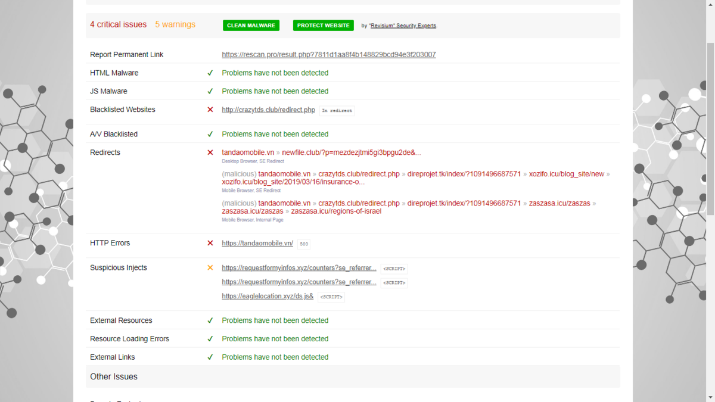715x402 pixels.
Task: Click the red X icon beside Redirects
Action: pos(210,153)
